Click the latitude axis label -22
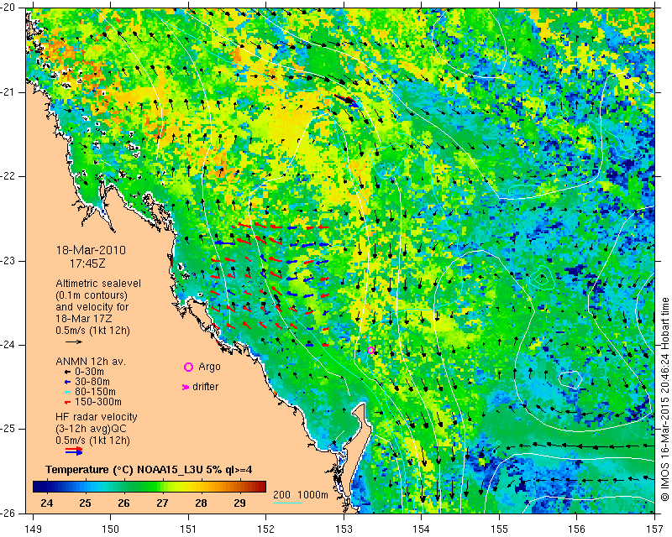 8,176
